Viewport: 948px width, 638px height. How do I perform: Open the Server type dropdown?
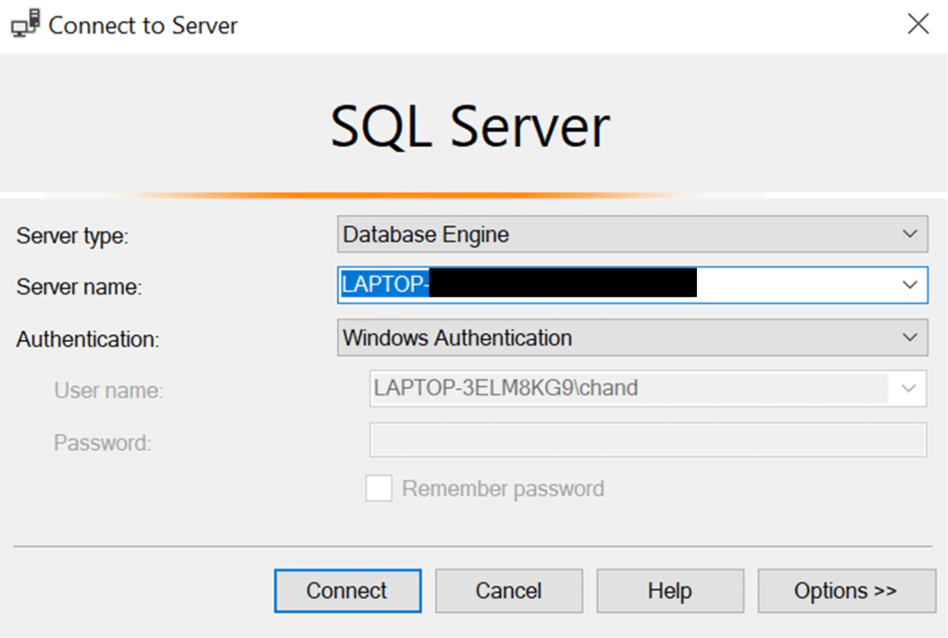(632, 234)
